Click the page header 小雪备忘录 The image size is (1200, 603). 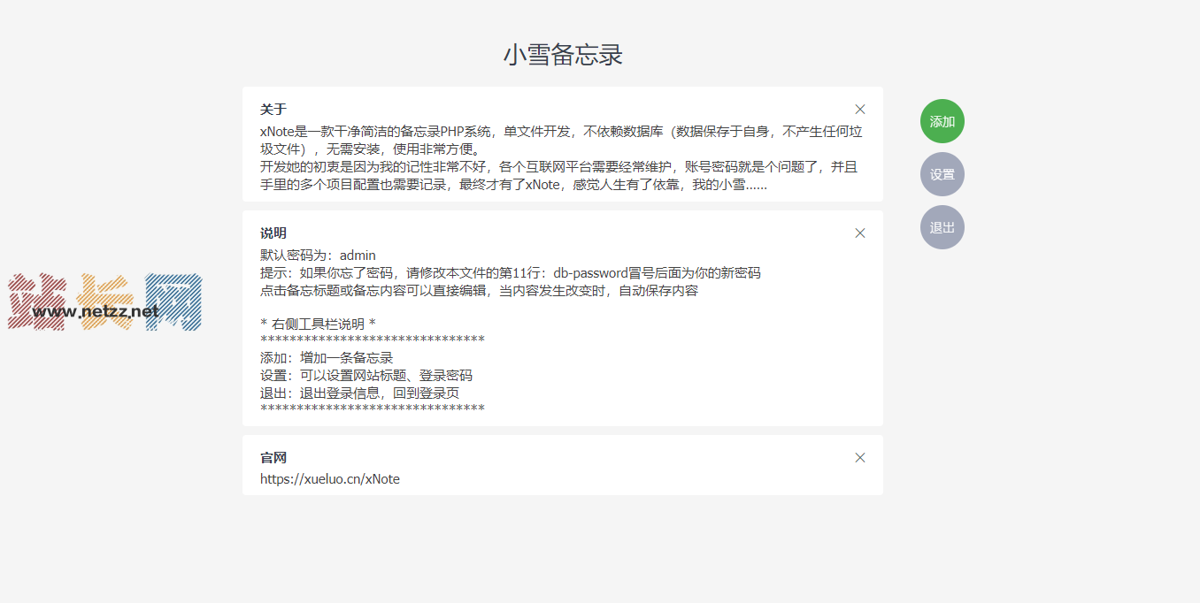click(562, 55)
